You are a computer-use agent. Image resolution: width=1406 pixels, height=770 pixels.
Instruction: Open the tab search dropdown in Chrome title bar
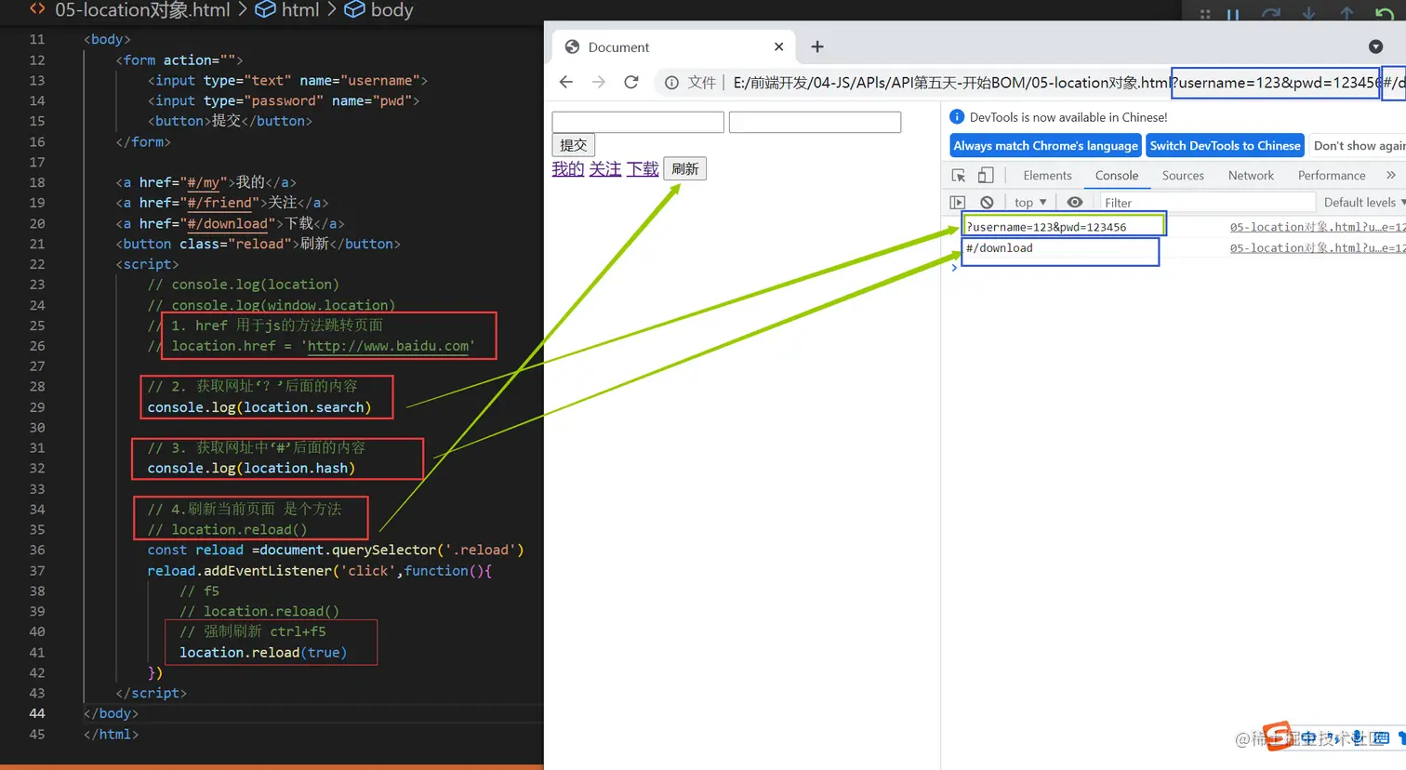pyautogui.click(x=1375, y=46)
